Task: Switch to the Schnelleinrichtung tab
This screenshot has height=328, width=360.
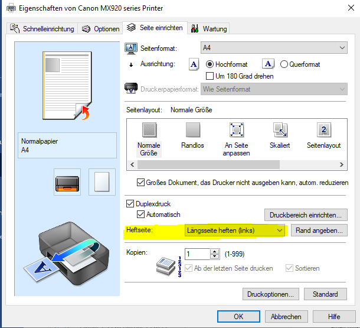Action: (42, 28)
